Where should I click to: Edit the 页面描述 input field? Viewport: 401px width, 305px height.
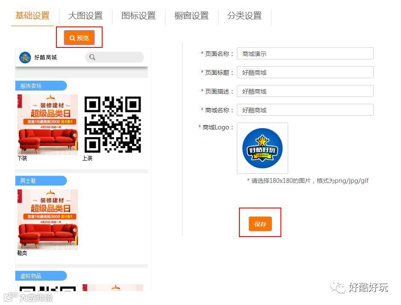(x=305, y=91)
